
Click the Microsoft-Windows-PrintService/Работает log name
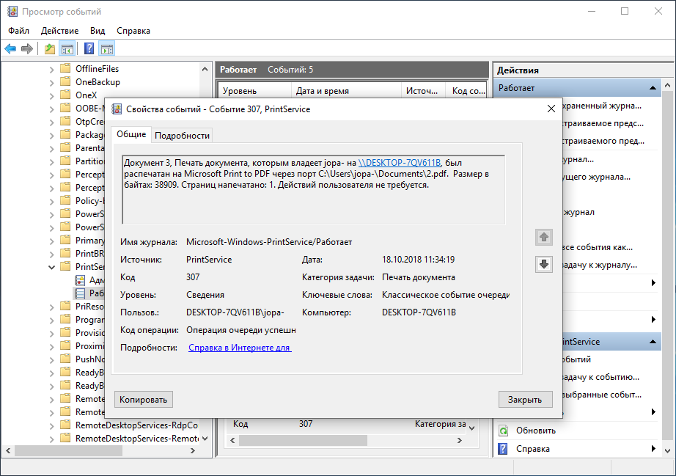point(269,242)
